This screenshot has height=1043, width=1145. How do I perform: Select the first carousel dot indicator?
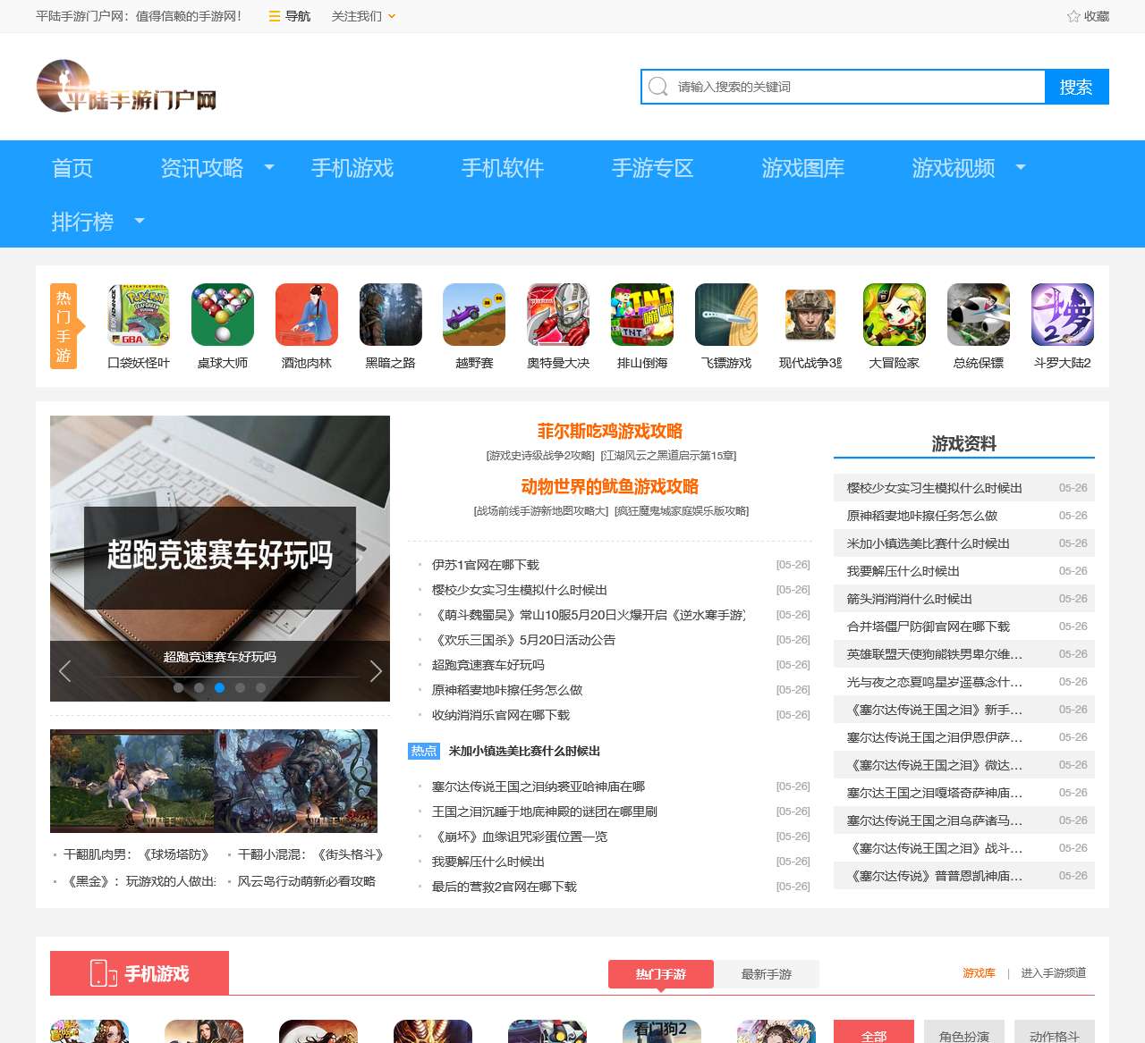pyautogui.click(x=178, y=687)
